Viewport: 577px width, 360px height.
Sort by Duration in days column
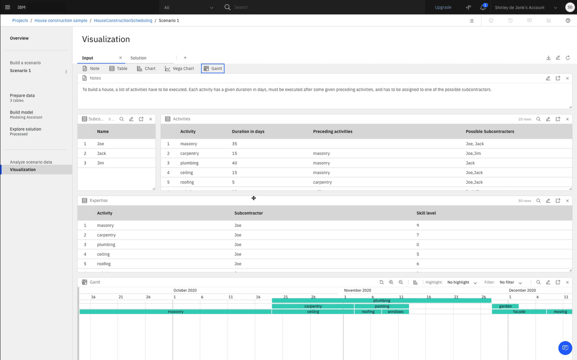248,132
